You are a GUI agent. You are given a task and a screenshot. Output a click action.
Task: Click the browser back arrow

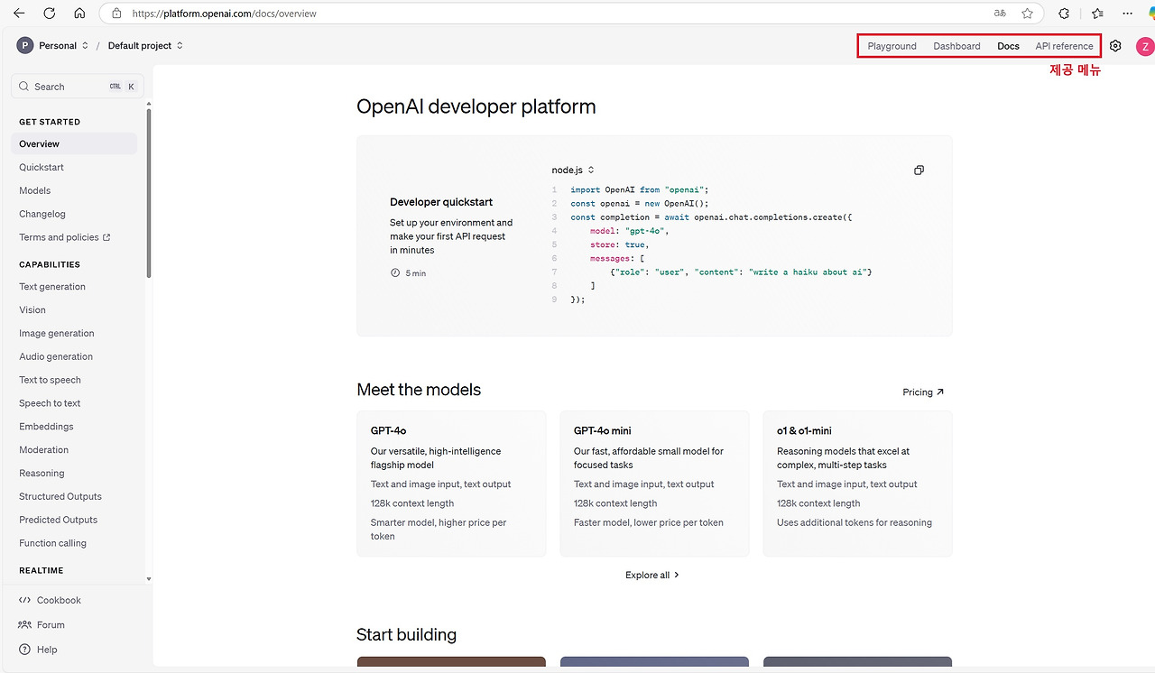(19, 14)
